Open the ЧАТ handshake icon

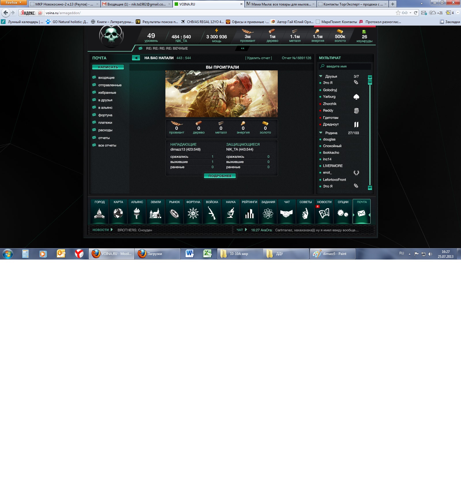point(287,213)
